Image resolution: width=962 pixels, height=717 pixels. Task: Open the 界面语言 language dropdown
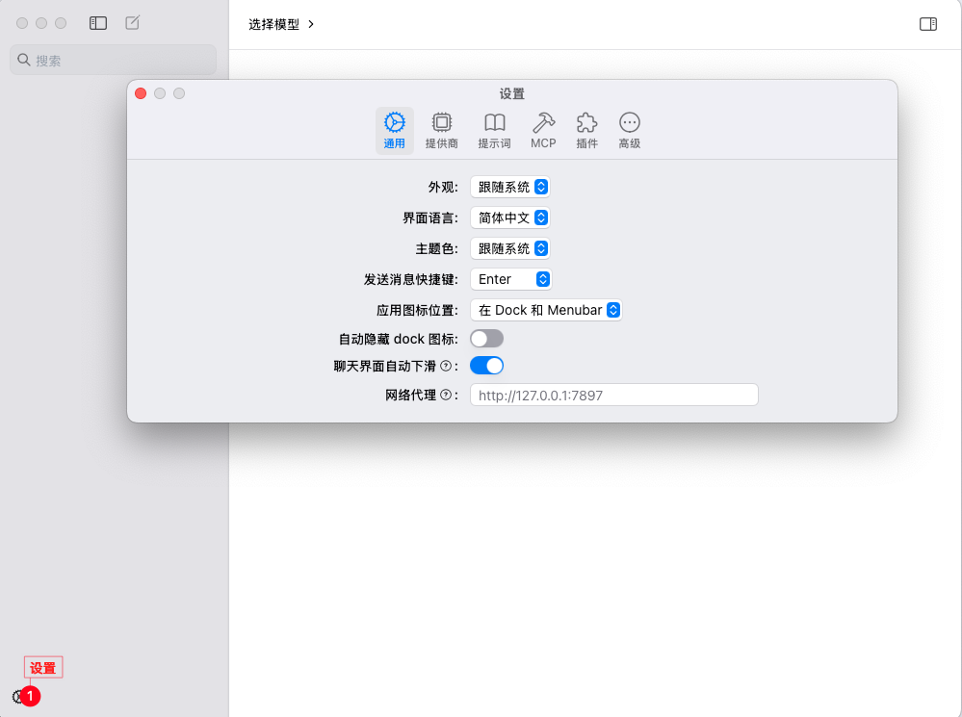coord(509,218)
